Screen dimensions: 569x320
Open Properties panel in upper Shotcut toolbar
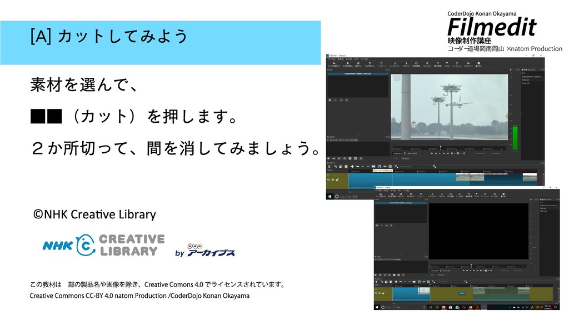click(406, 63)
